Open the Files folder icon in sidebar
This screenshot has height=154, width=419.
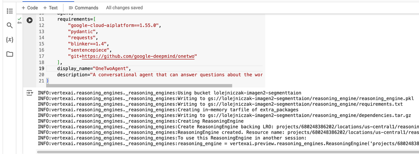10,54
